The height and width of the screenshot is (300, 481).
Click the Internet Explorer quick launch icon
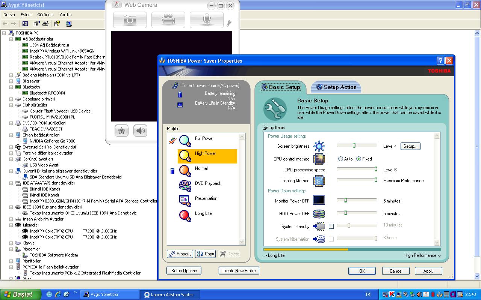tap(58, 294)
